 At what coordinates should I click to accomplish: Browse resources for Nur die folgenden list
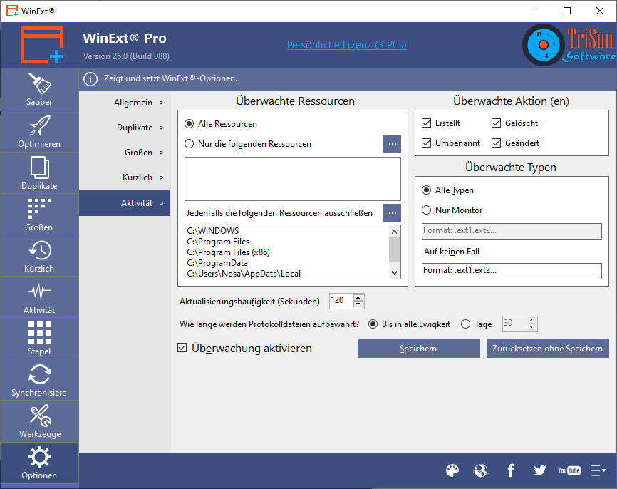393,144
